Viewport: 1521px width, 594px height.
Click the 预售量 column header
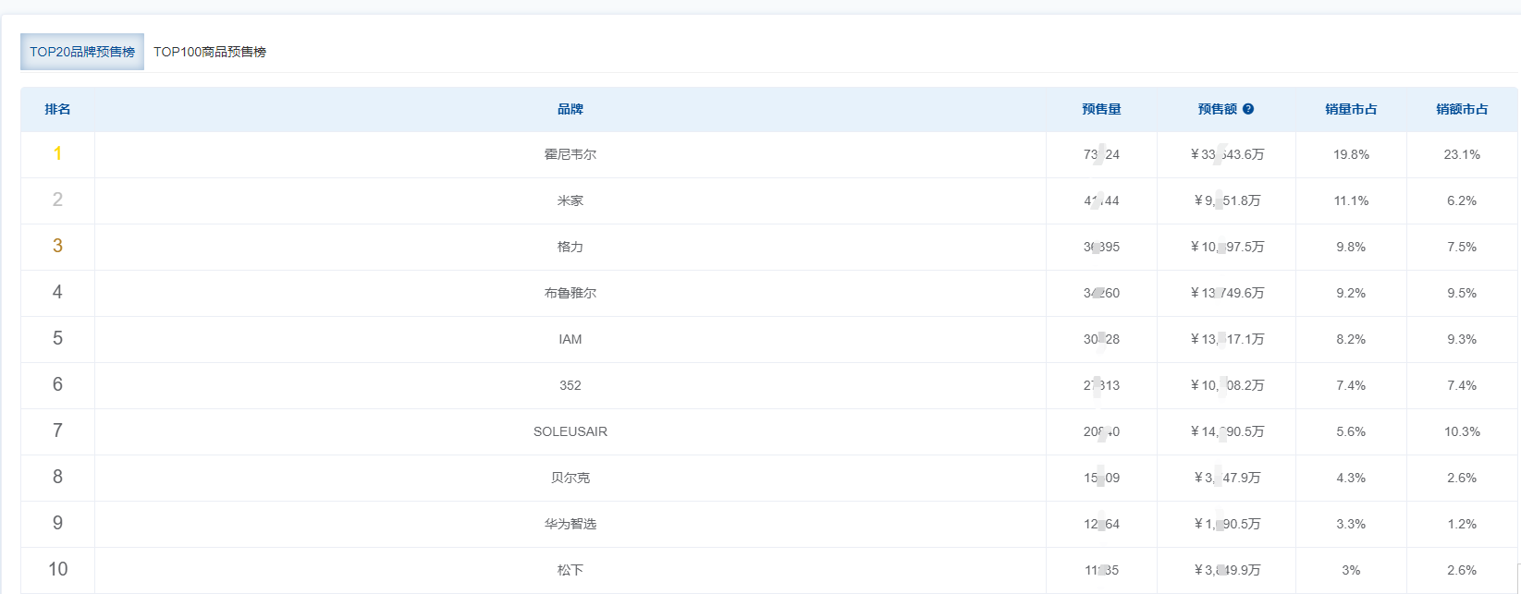[x=1101, y=109]
